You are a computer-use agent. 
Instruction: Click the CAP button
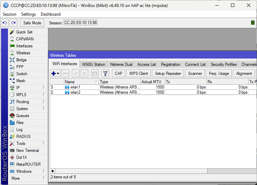point(119,74)
